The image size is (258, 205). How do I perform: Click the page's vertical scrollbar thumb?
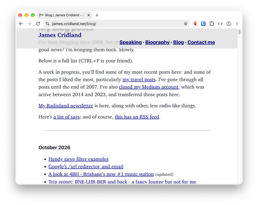pos(239,32)
